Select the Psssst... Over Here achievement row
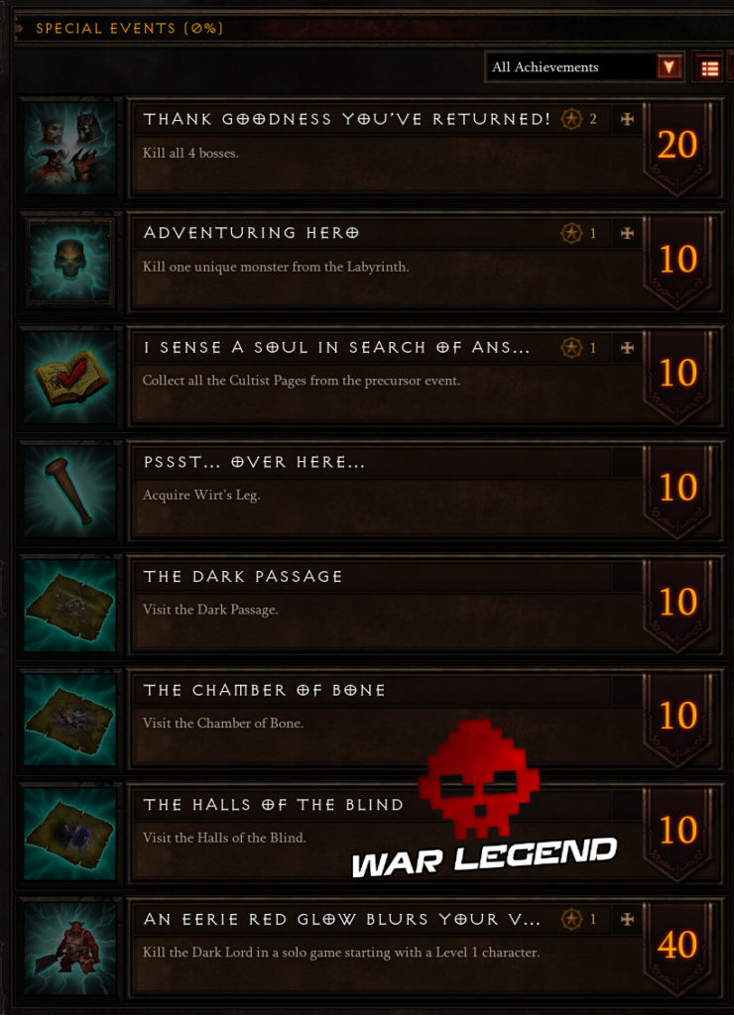The image size is (734, 1015). pos(425,492)
